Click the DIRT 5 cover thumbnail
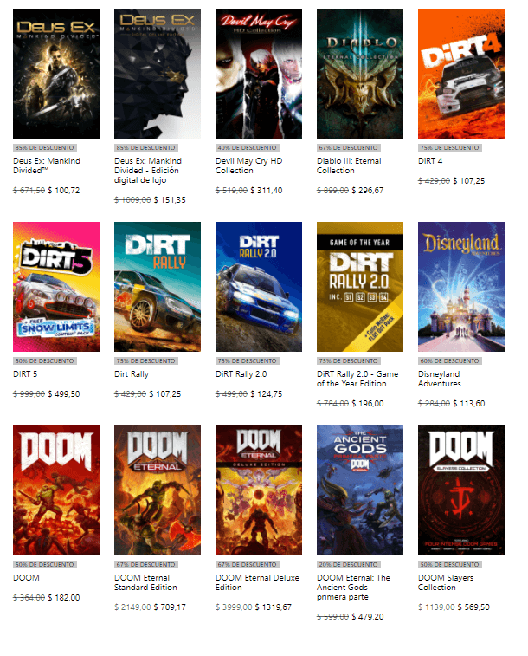This screenshot has width=528, height=656. click(56, 287)
